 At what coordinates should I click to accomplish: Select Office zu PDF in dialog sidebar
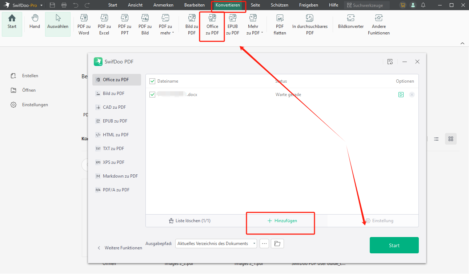point(117,80)
